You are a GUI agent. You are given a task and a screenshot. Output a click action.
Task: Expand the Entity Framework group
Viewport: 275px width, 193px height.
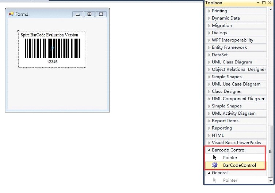(x=209, y=48)
